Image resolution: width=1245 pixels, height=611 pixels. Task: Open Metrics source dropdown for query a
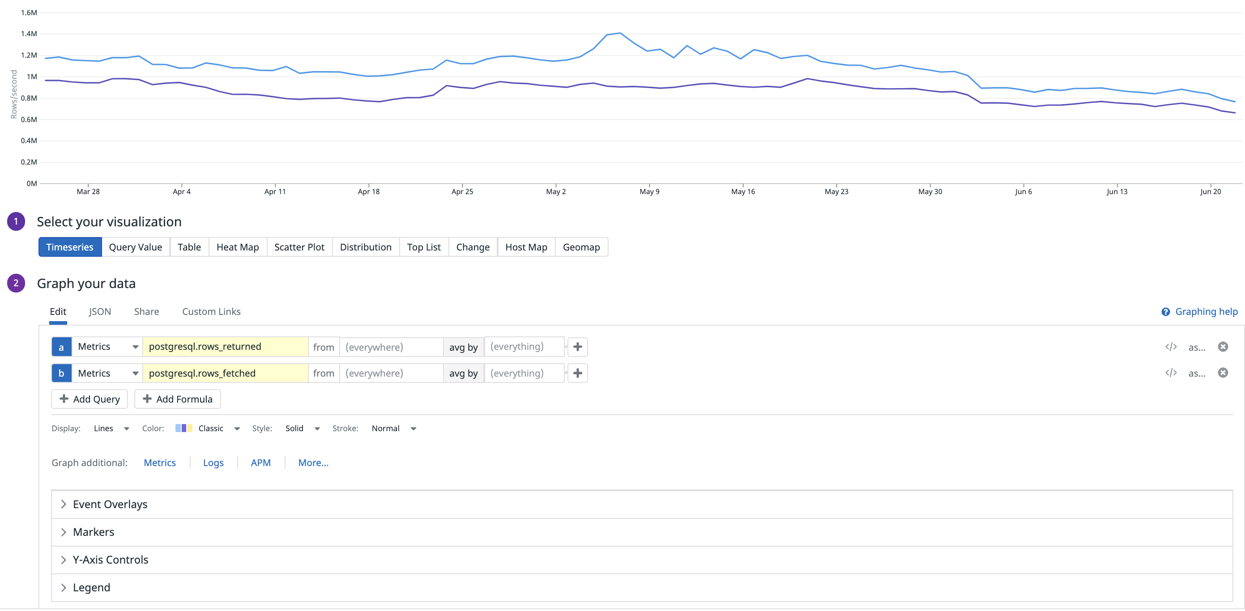tap(107, 347)
